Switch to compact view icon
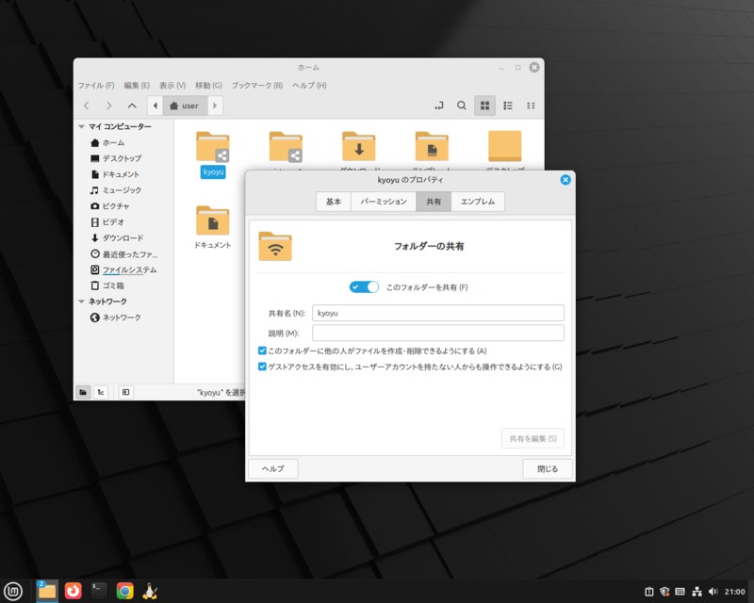 [x=531, y=106]
